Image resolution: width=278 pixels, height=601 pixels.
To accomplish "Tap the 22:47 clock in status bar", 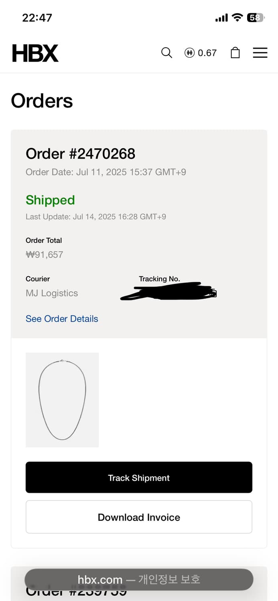I will (37, 18).
